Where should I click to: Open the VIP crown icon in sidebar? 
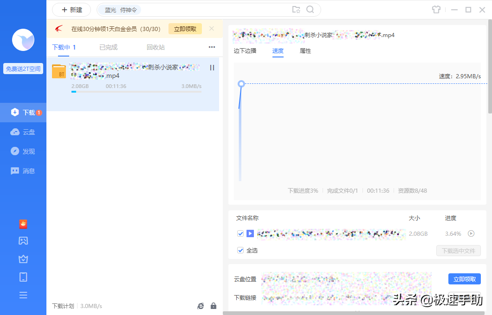[x=23, y=258]
